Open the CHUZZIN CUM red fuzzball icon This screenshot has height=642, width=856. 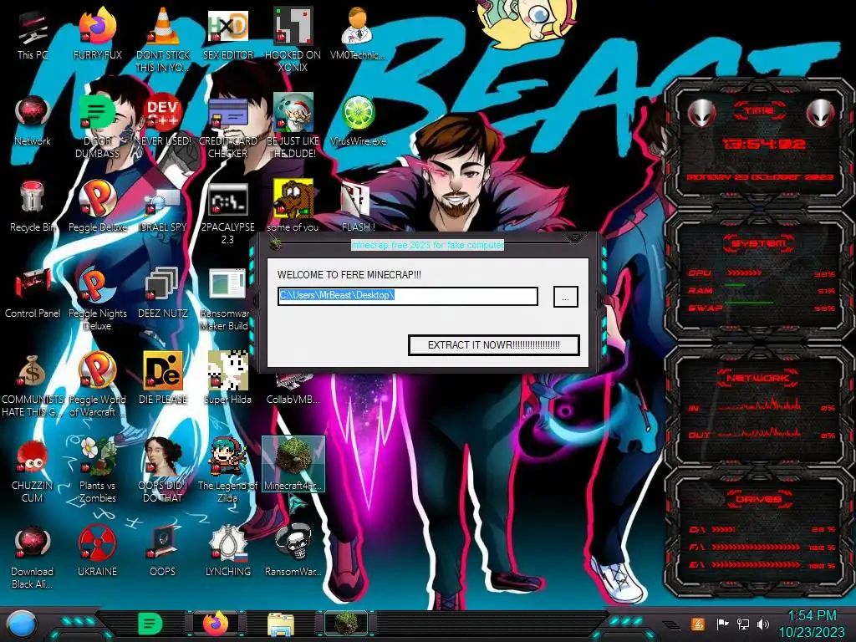point(33,471)
